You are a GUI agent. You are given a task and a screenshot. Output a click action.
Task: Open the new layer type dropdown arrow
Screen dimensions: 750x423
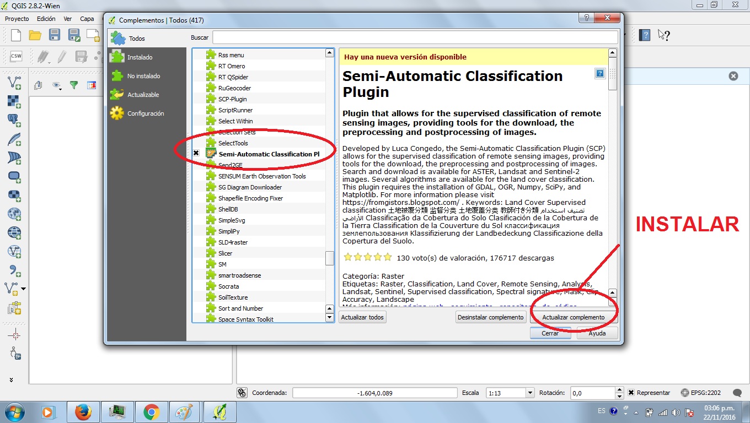23,289
